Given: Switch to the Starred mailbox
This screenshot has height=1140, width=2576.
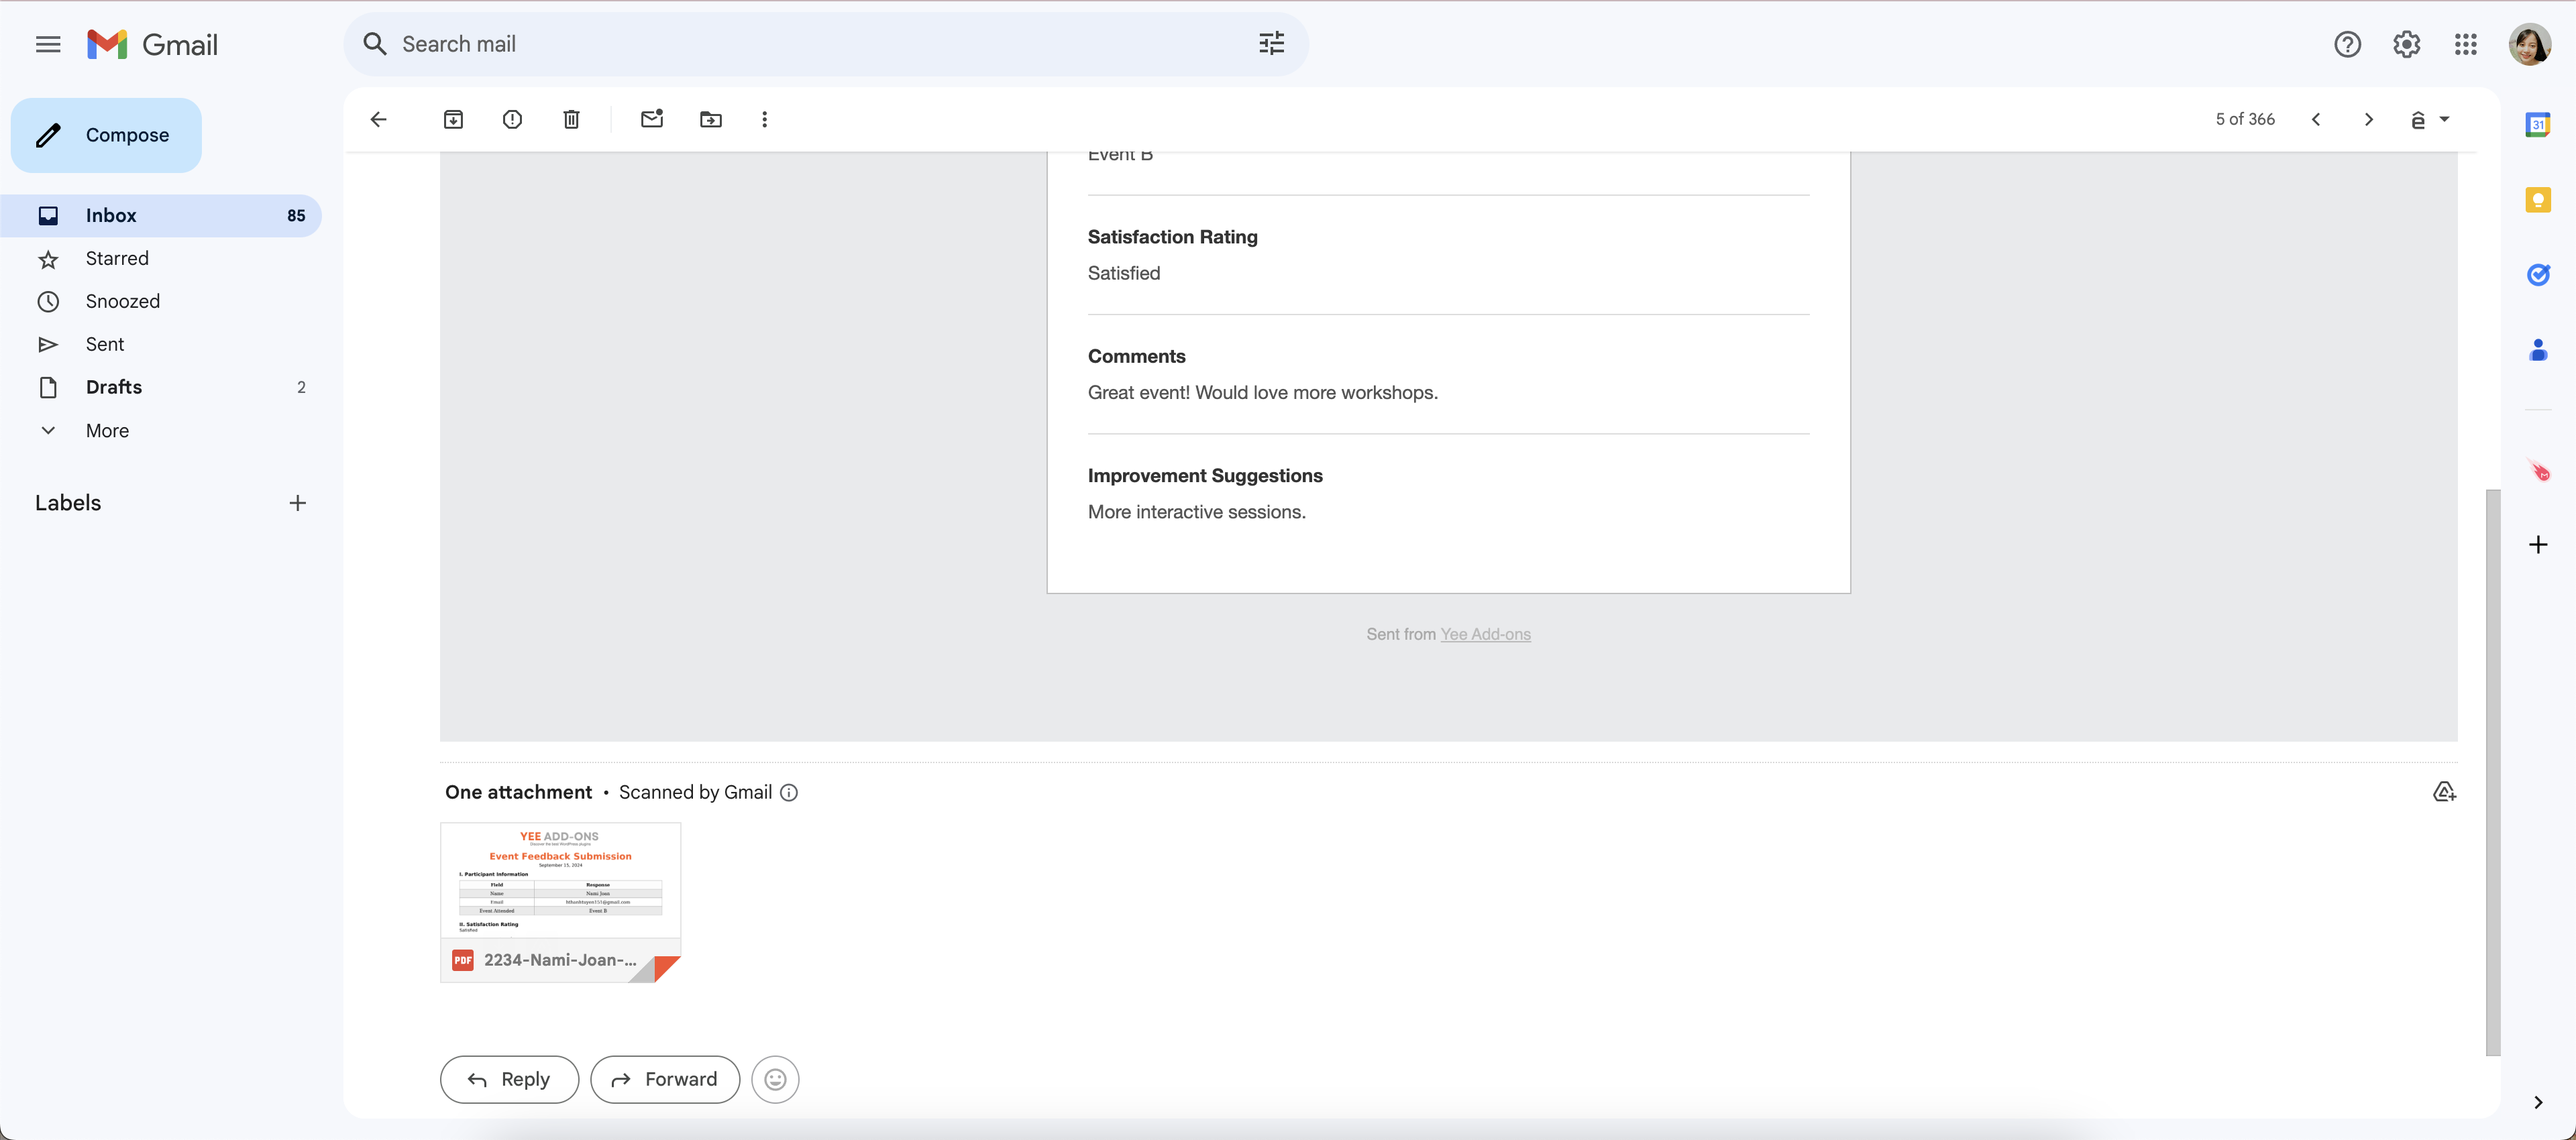Looking at the screenshot, I should pyautogui.click(x=117, y=258).
